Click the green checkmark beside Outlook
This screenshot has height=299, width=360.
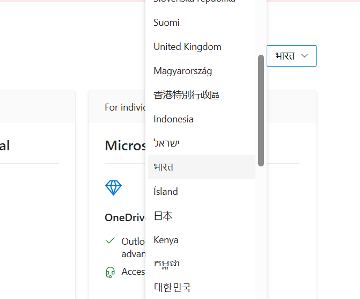(x=110, y=240)
